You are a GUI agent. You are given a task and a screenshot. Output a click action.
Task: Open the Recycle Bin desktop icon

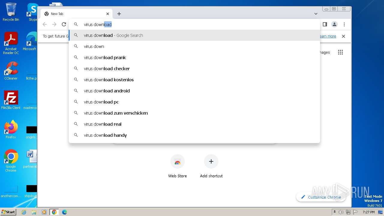click(x=11, y=12)
